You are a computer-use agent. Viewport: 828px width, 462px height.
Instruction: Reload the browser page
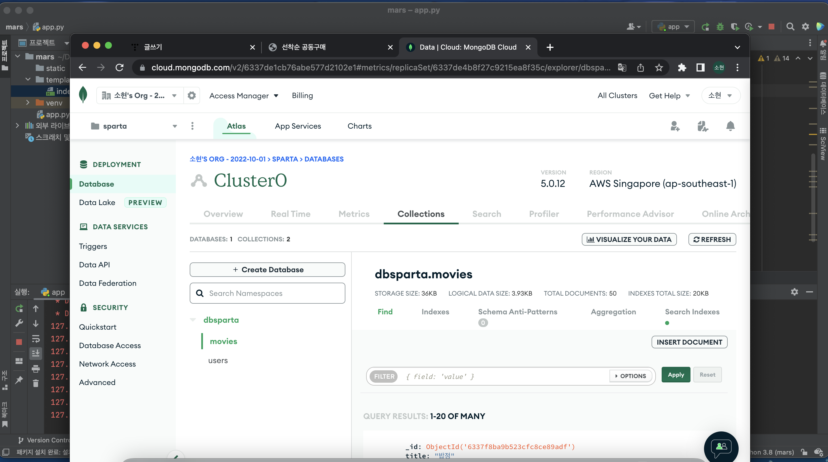[120, 67]
